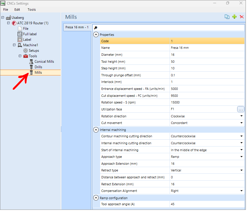The width and height of the screenshot is (247, 211).
Task: Click the red Tools toolbox icon
Action: [26, 56]
